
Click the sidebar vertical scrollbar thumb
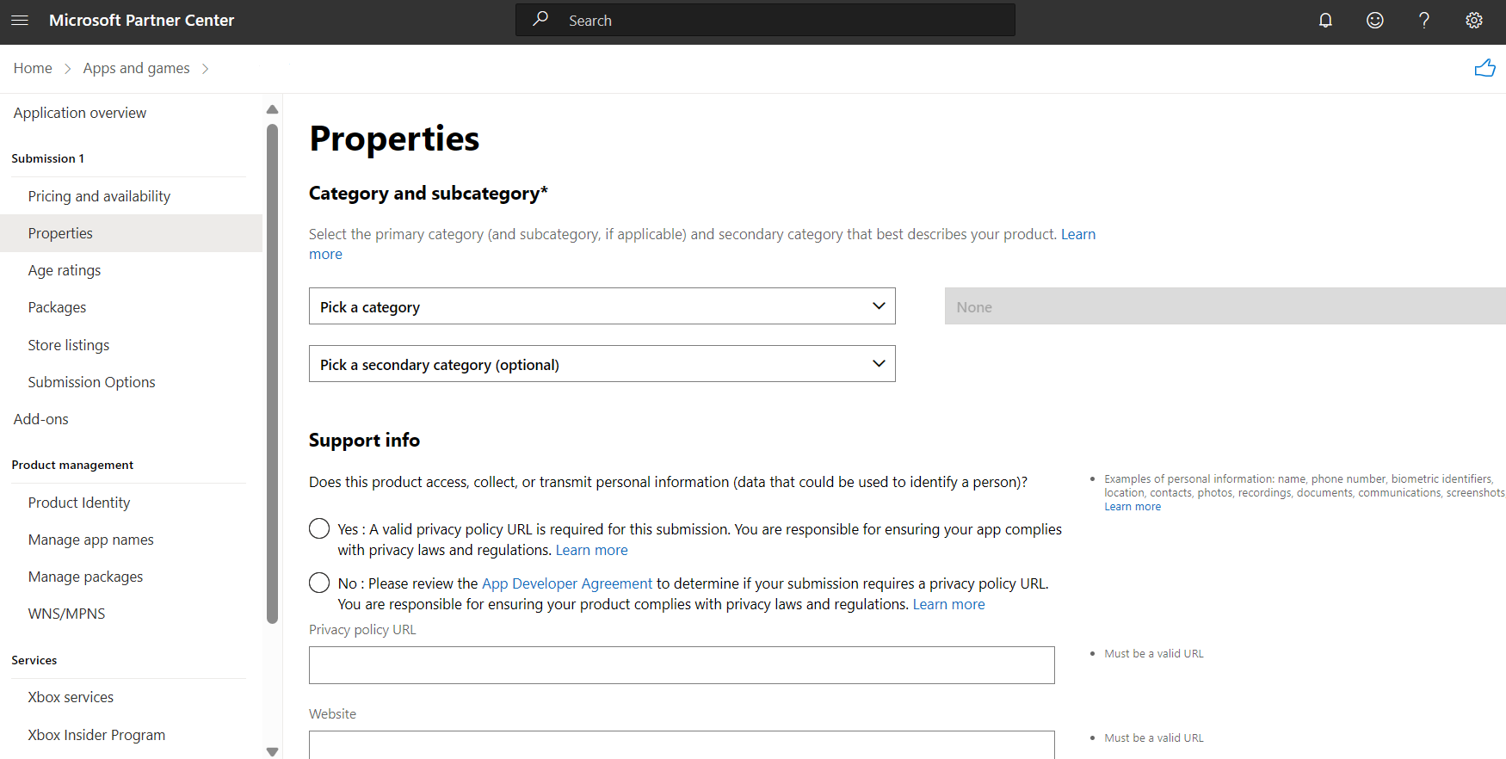(272, 373)
